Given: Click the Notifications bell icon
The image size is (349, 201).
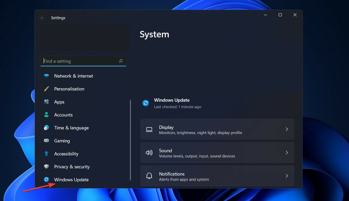Looking at the screenshot, I should click(x=149, y=176).
